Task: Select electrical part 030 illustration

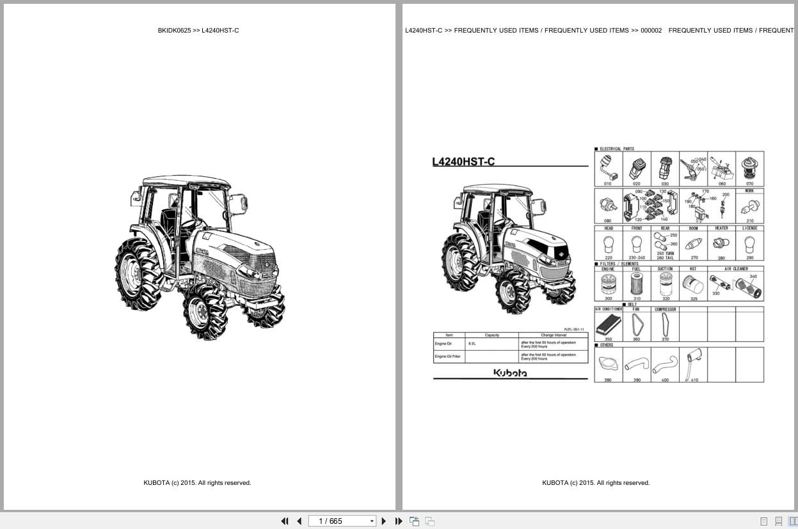Action: click(665, 169)
